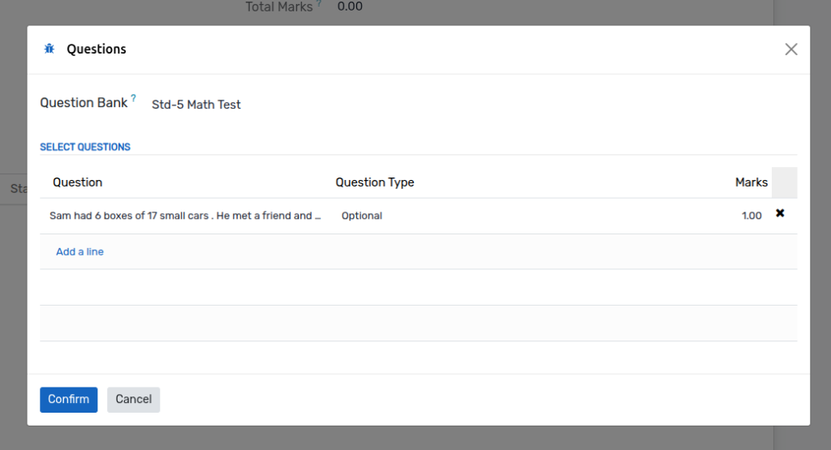Image resolution: width=831 pixels, height=450 pixels.
Task: Click the 0.00 total marks value behind the dialog
Action: 350,6
